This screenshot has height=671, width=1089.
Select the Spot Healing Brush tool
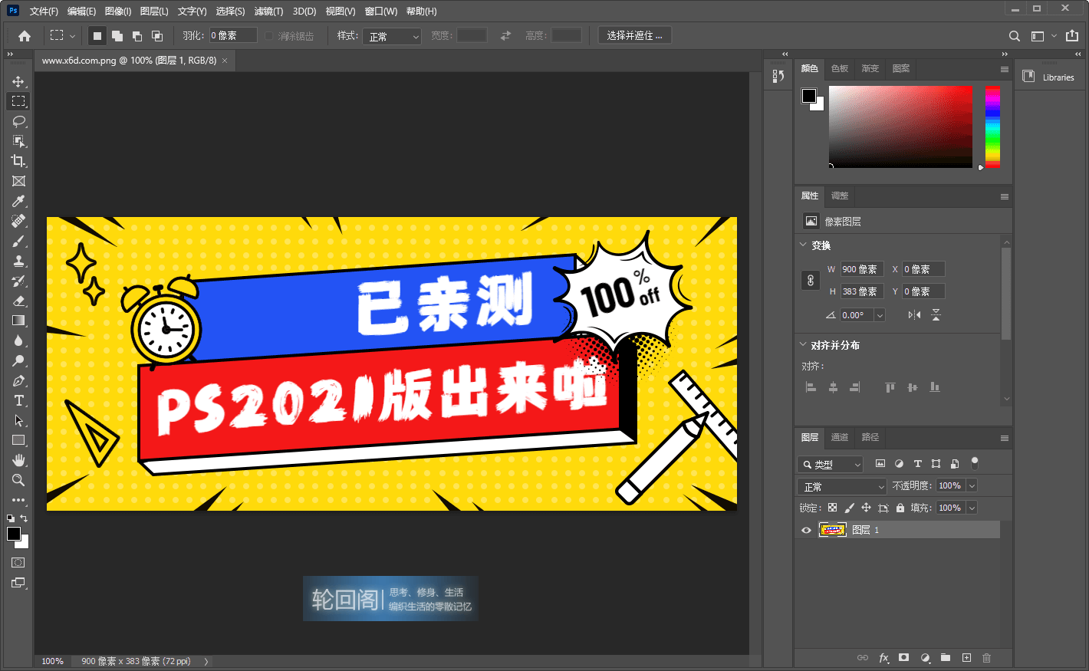[x=18, y=221]
